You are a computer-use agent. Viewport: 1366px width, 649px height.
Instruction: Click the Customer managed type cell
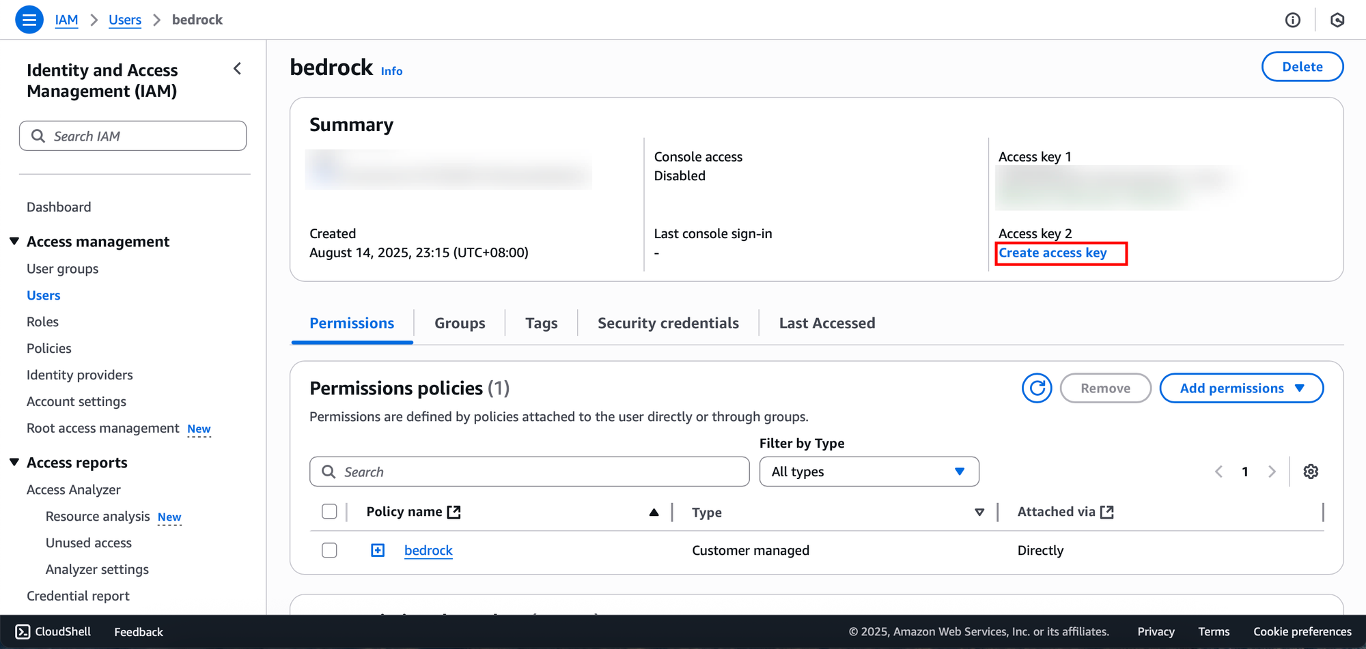(x=751, y=550)
